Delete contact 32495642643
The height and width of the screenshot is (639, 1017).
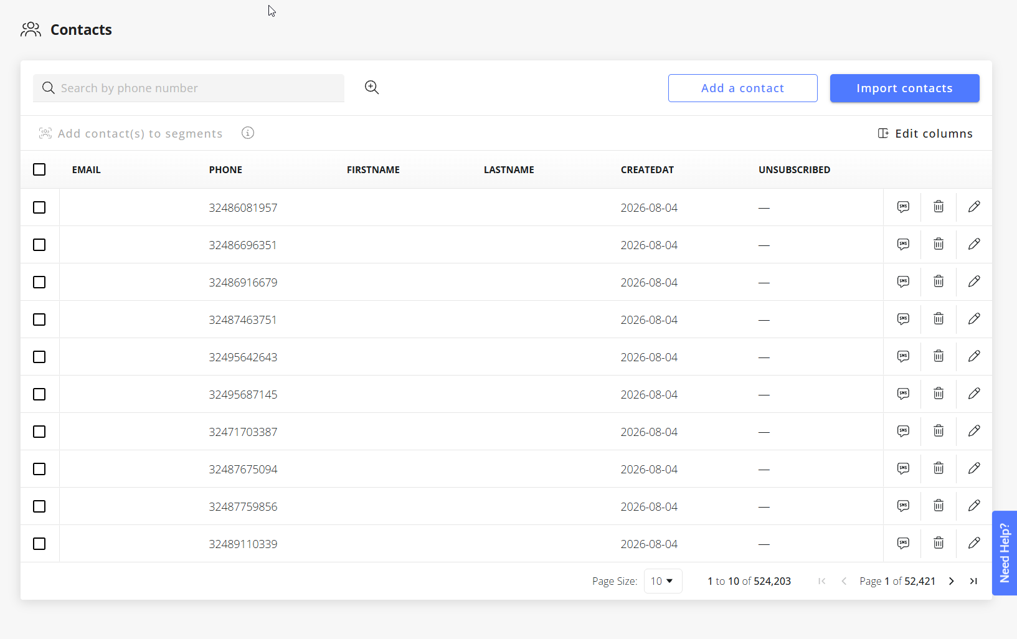pos(939,356)
